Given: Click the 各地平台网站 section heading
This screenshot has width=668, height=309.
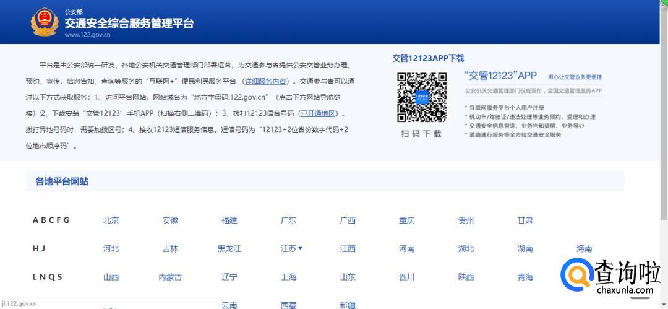Looking at the screenshot, I should tap(62, 181).
